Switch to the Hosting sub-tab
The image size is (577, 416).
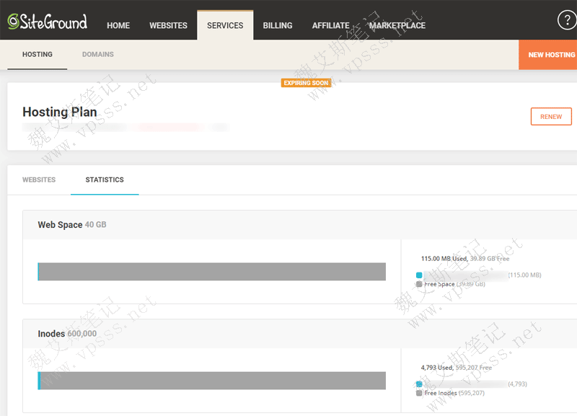coord(38,54)
